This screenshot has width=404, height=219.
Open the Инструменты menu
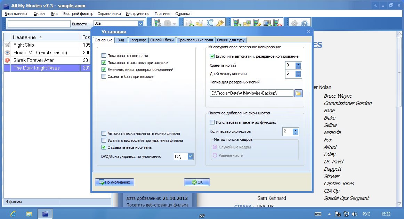pyautogui.click(x=138, y=14)
